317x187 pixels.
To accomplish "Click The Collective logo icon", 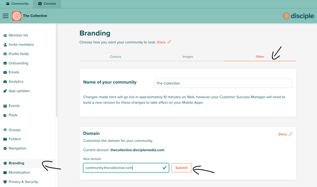I will coord(17,16).
